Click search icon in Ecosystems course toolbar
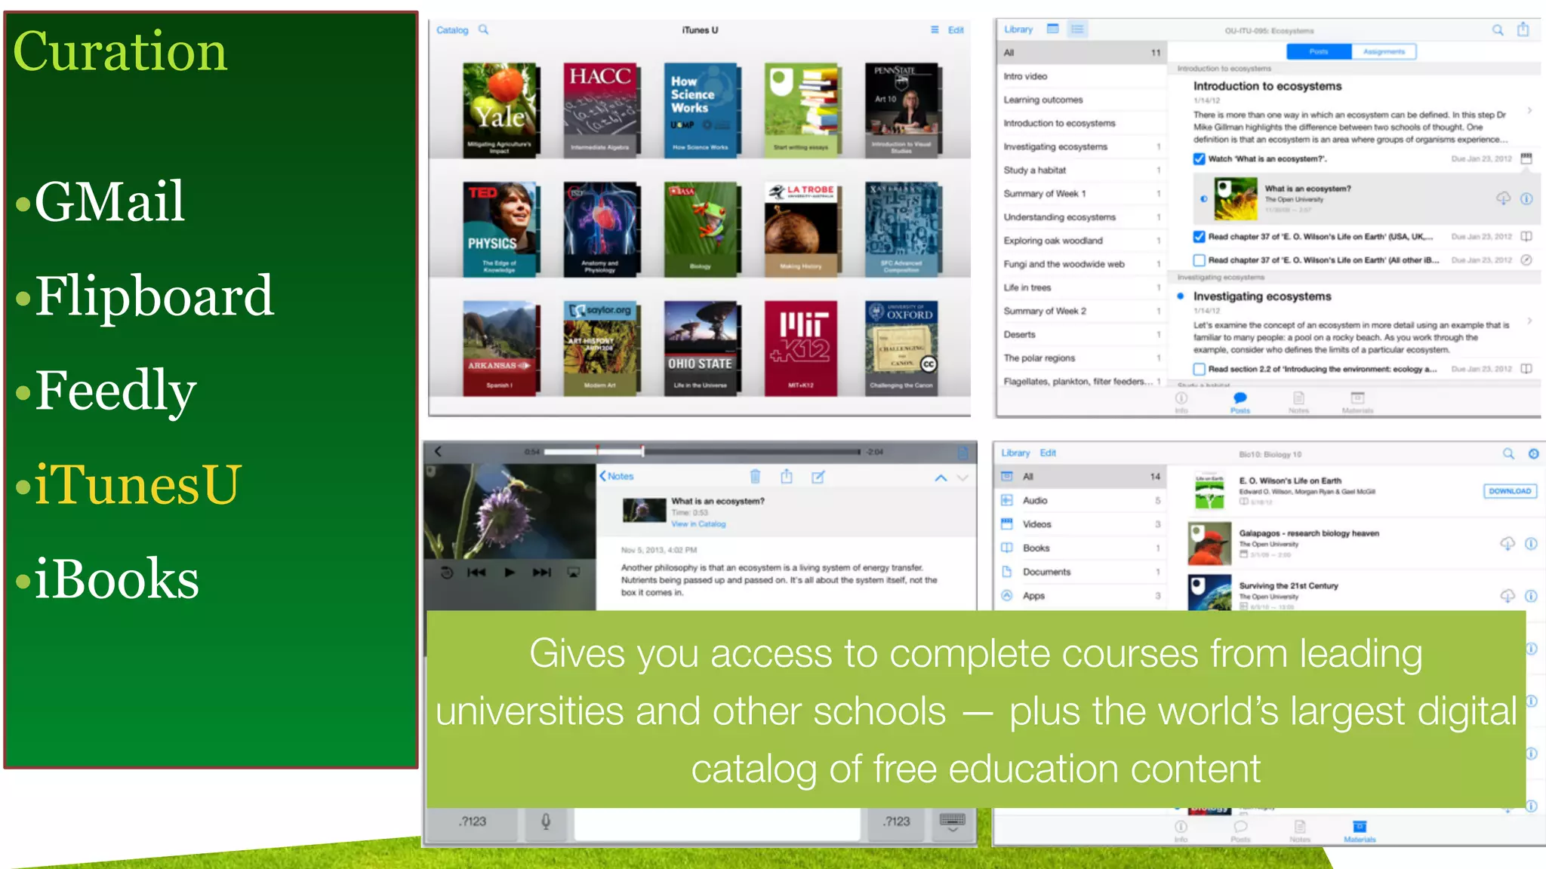Image resolution: width=1546 pixels, height=869 pixels. point(1498,29)
